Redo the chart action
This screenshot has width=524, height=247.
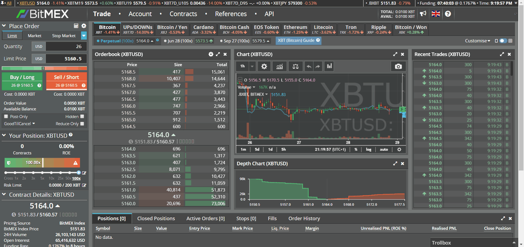tap(317, 66)
